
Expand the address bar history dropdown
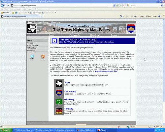114,5
